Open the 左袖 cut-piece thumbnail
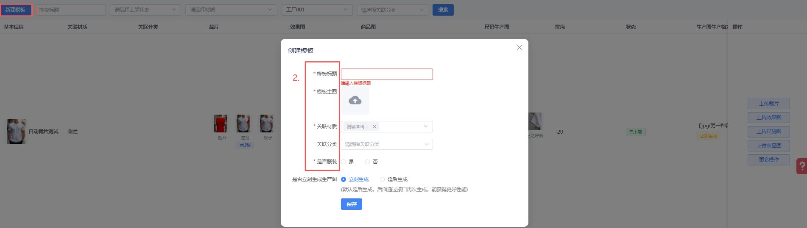The height and width of the screenshot is (228, 807). click(x=243, y=124)
